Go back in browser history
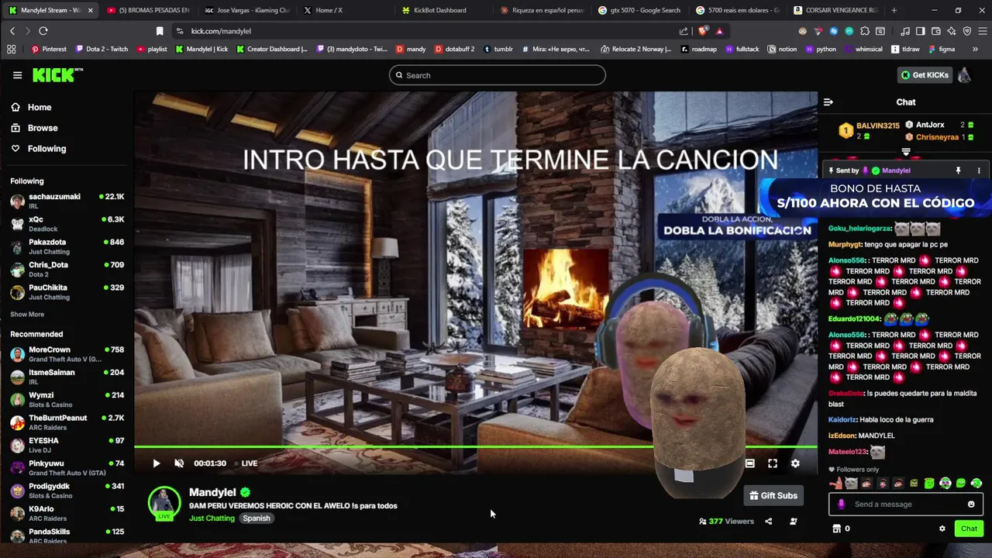This screenshot has height=558, width=992. click(12, 31)
